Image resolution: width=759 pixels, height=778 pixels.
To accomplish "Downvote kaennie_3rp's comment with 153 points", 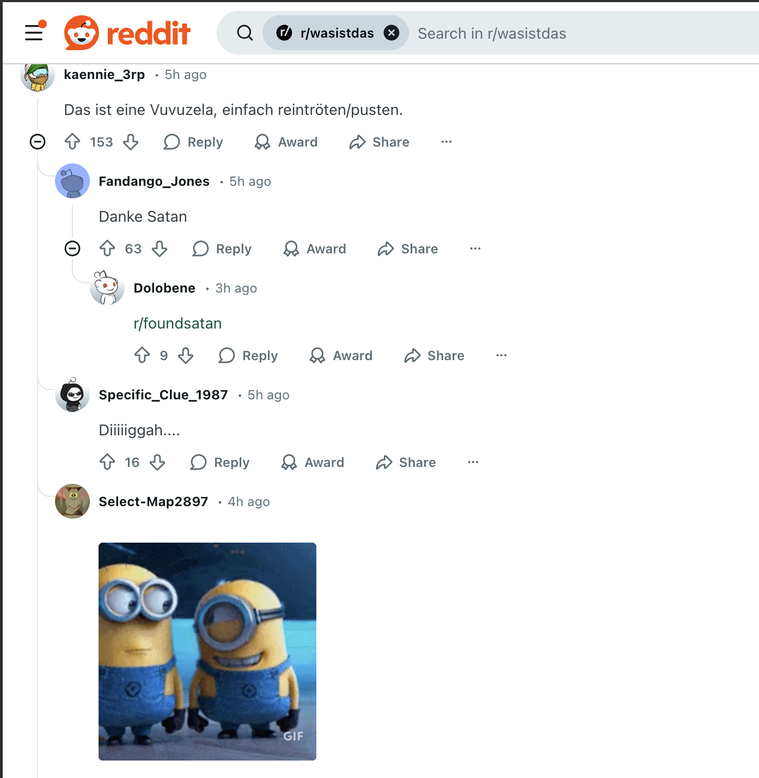I will [x=131, y=142].
